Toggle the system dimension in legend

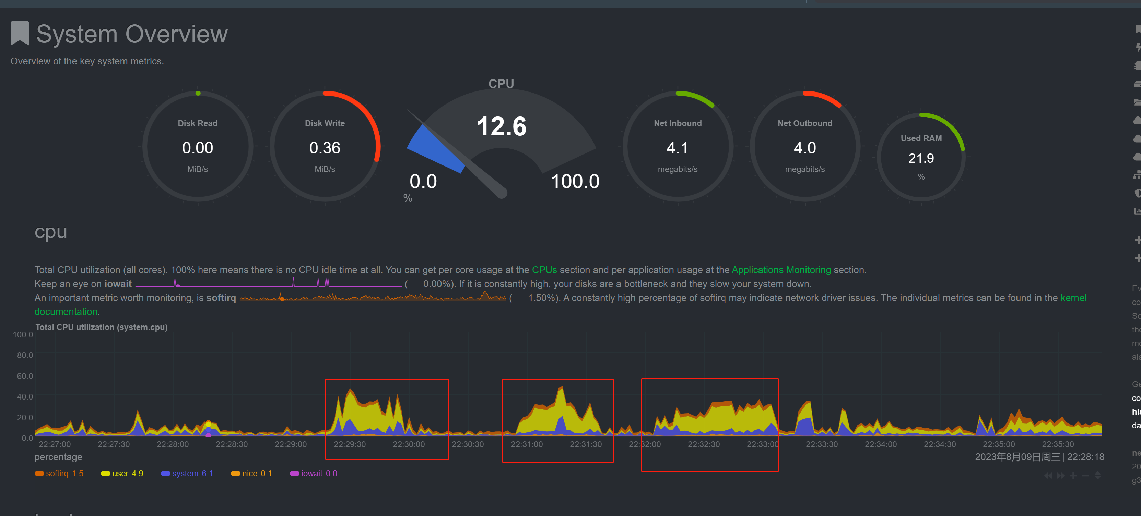pyautogui.click(x=185, y=474)
